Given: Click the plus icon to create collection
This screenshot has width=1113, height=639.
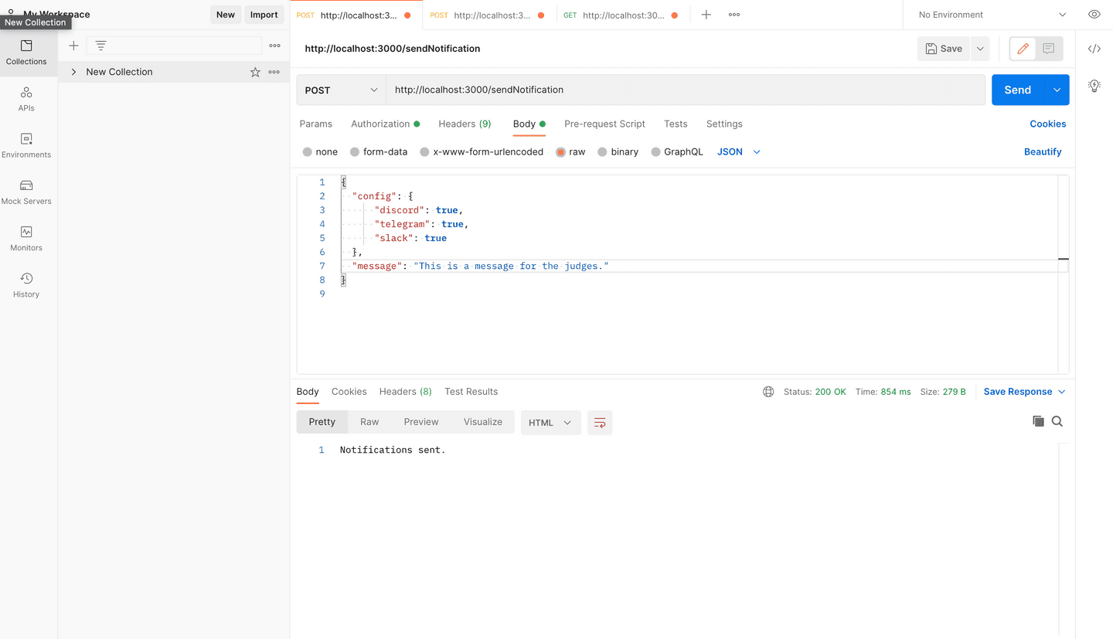Looking at the screenshot, I should (x=73, y=46).
